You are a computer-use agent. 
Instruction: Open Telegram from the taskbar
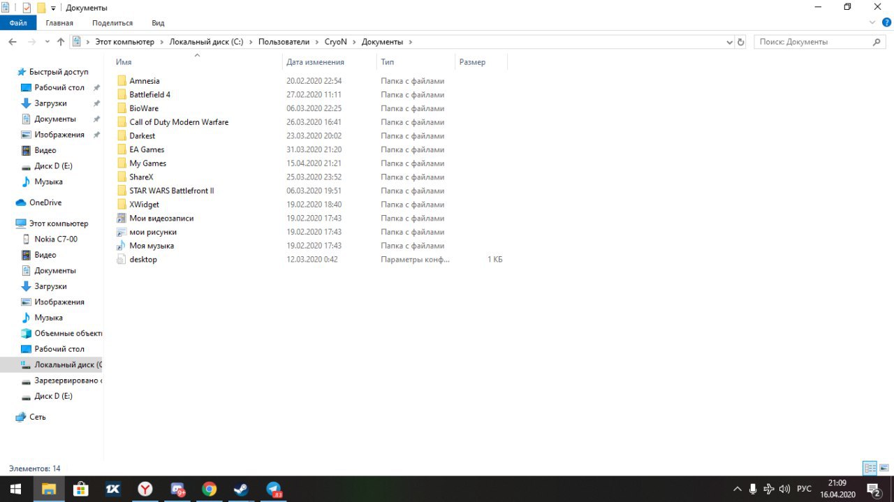click(274, 489)
